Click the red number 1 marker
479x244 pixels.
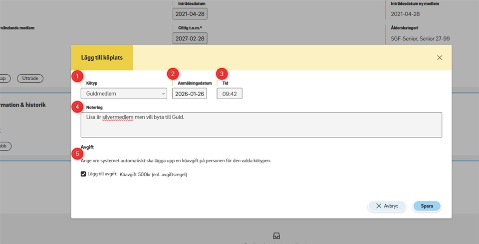pyautogui.click(x=77, y=76)
